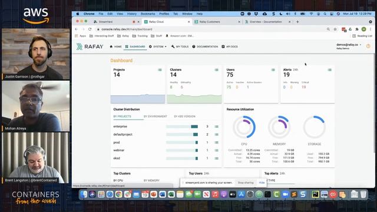
Task: Open Apps bookmark shortcut
Action: pyautogui.click(x=80, y=36)
